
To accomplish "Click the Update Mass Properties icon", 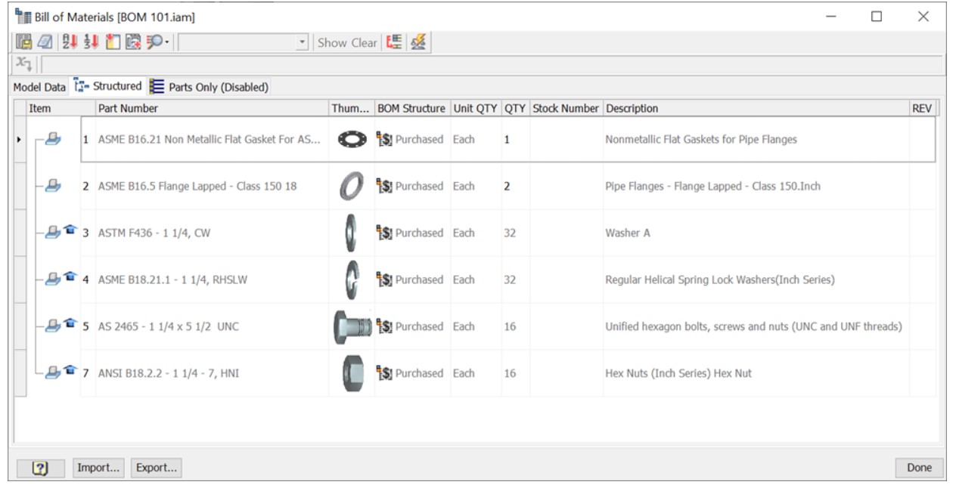I will point(418,43).
